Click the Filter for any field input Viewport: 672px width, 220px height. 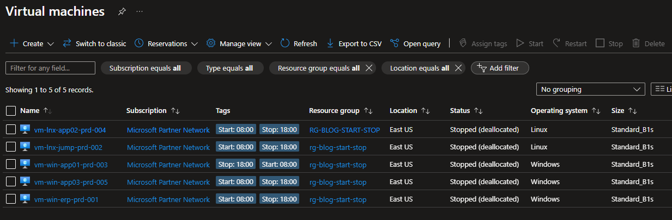click(x=50, y=68)
